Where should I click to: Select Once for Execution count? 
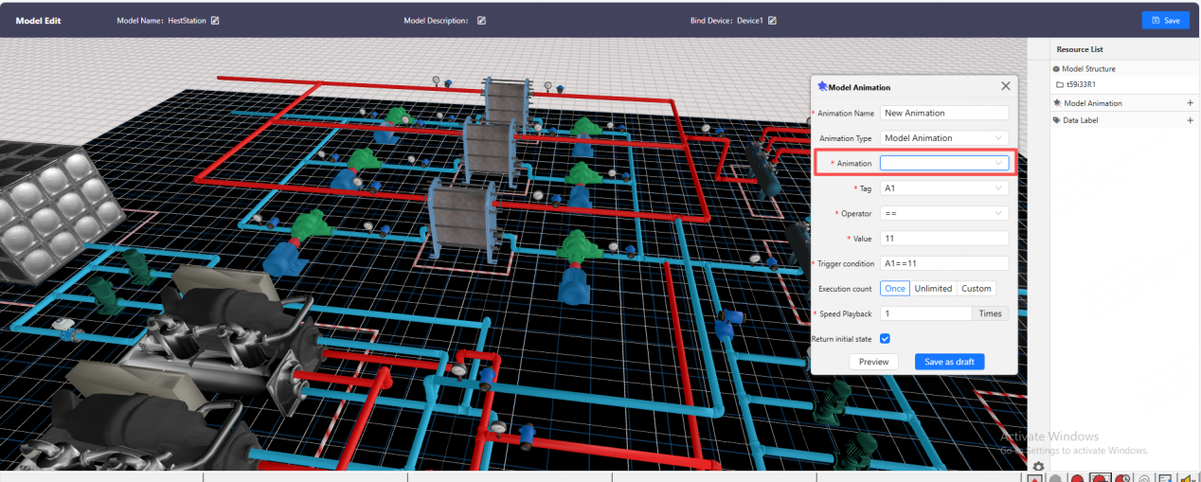coord(894,289)
